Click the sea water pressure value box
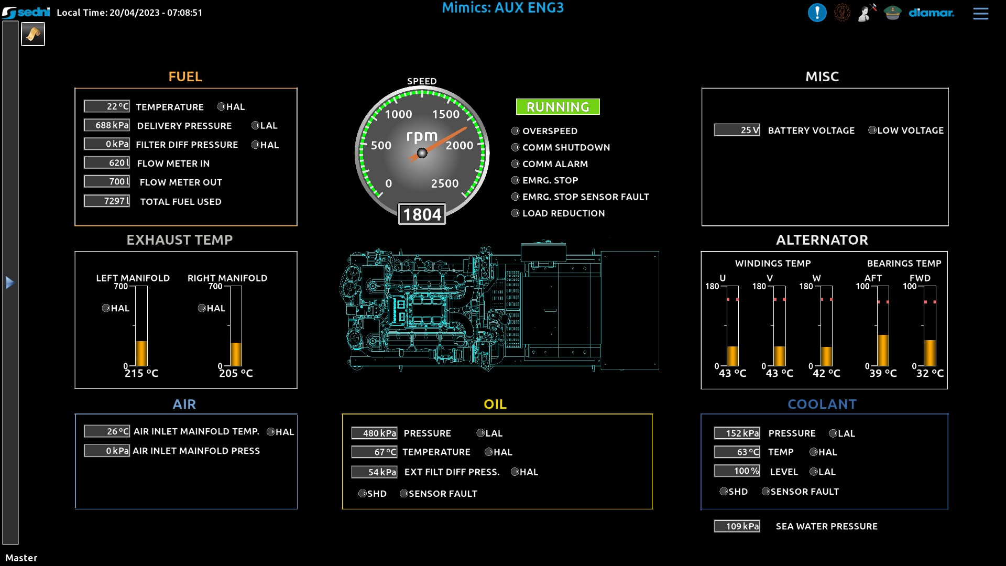Image resolution: width=1006 pixels, height=566 pixels. [737, 526]
